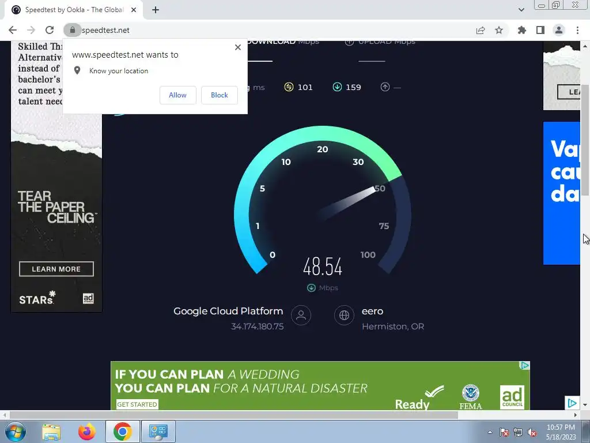Image resolution: width=590 pixels, height=443 pixels.
Task: Click the download latency icon next to 159
Action: click(337, 87)
